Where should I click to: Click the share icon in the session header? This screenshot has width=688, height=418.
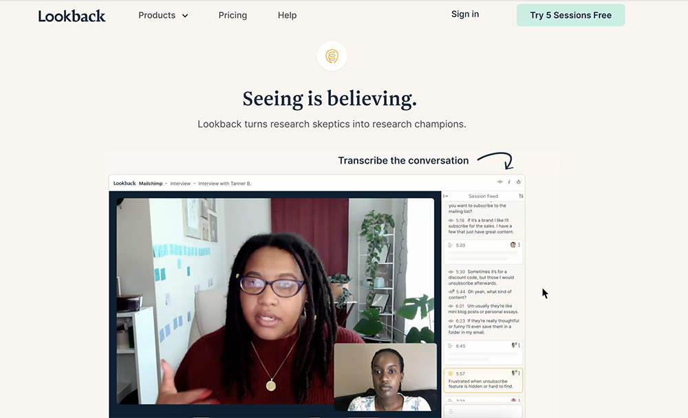[518, 181]
